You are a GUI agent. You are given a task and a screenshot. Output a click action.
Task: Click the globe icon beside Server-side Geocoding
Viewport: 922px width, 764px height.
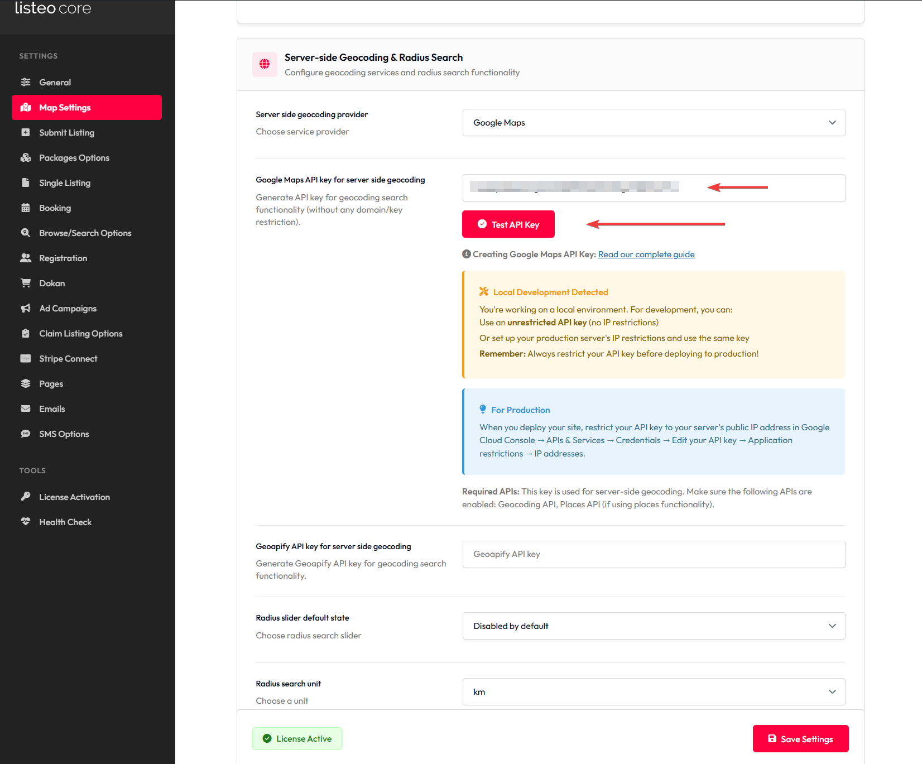tap(265, 64)
